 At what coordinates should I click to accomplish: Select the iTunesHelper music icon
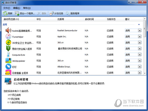coord(8,36)
